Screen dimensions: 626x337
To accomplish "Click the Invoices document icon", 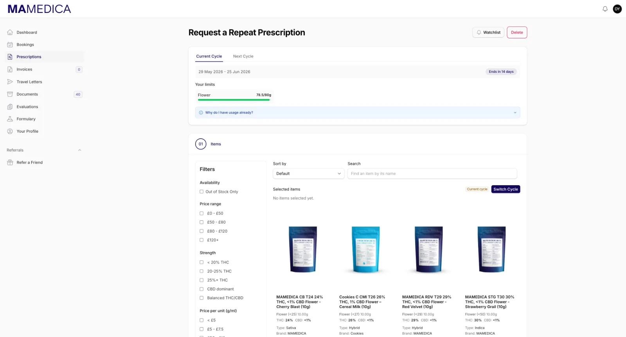I will click(x=10, y=69).
